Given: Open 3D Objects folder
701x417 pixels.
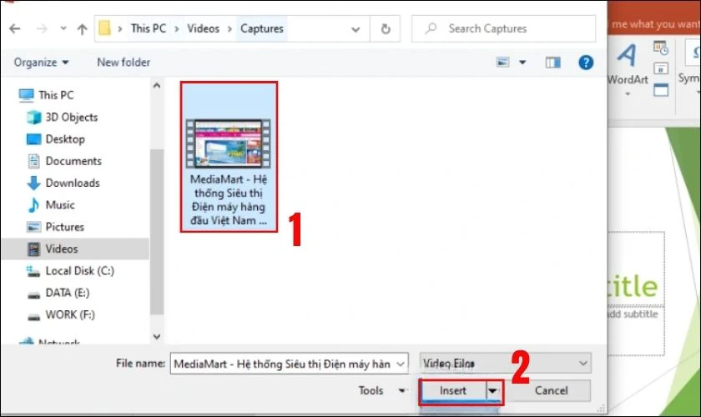Looking at the screenshot, I should pos(62,117).
